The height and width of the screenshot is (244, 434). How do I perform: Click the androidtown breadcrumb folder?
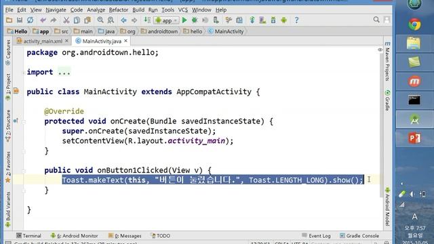click(159, 31)
